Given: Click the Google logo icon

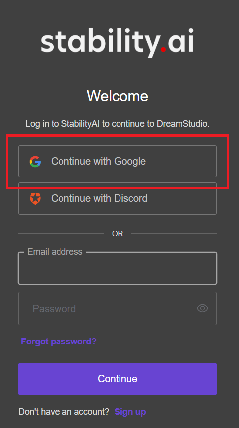Looking at the screenshot, I should (x=35, y=162).
